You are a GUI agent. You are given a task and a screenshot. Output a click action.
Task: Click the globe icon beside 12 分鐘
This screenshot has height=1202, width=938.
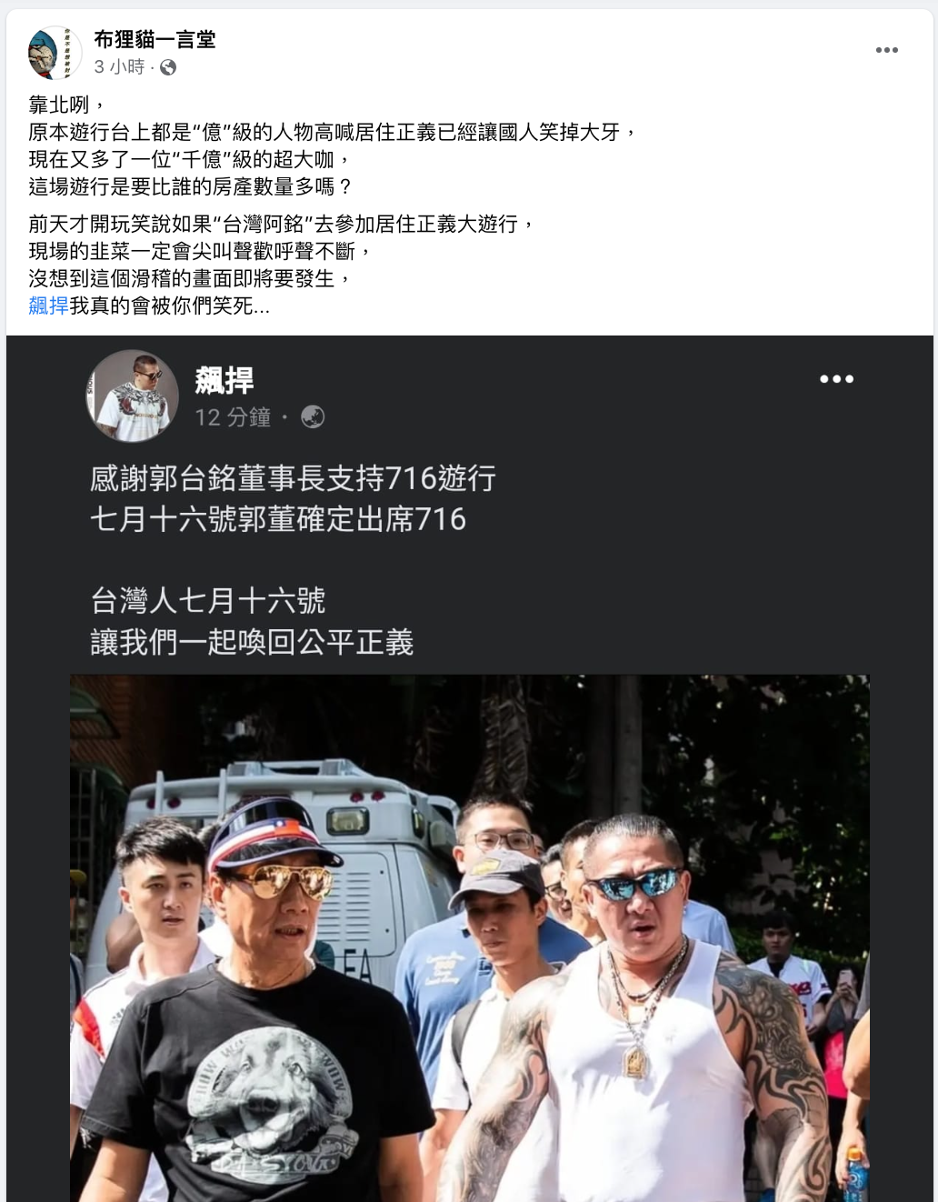tap(313, 416)
